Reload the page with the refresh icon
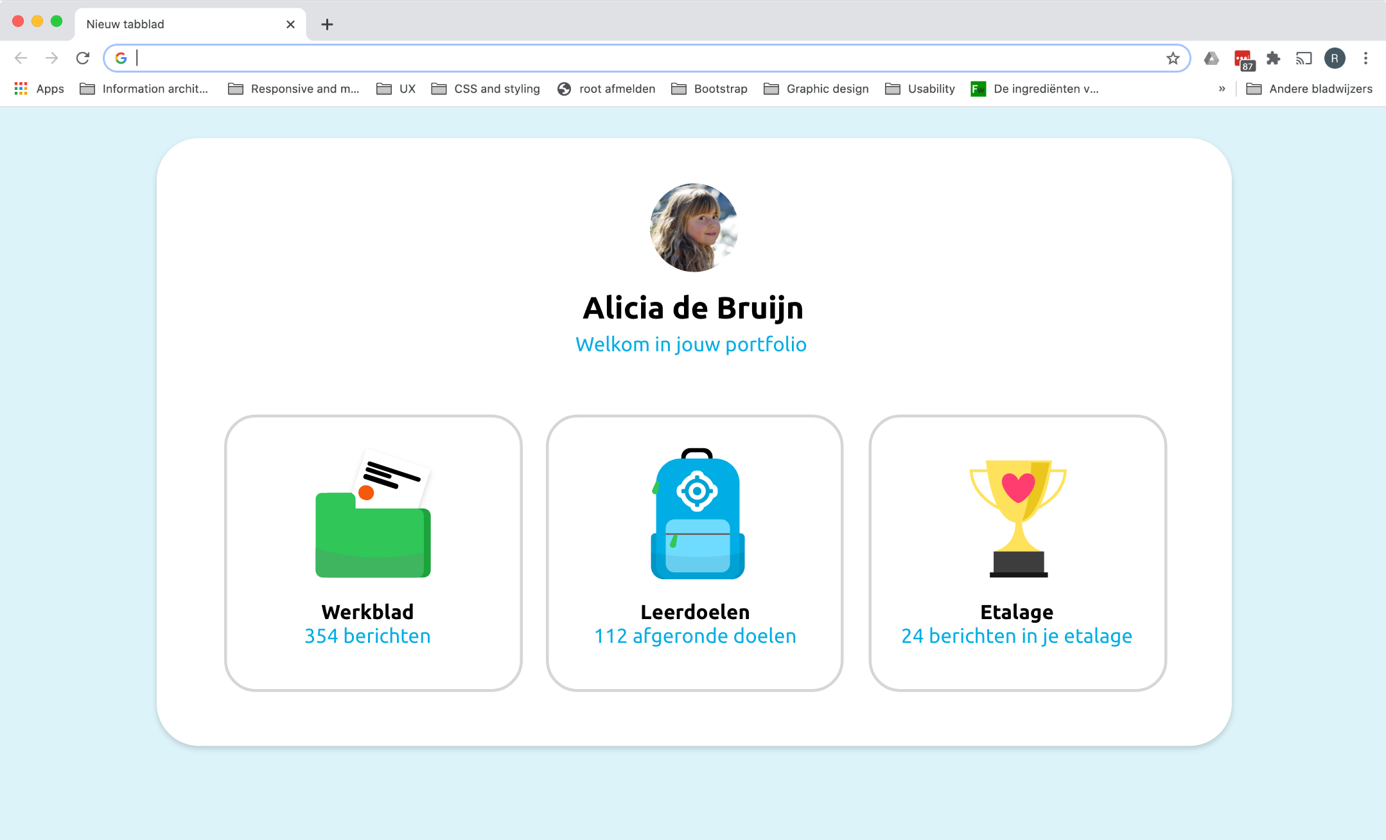The image size is (1386, 840). 83,58
